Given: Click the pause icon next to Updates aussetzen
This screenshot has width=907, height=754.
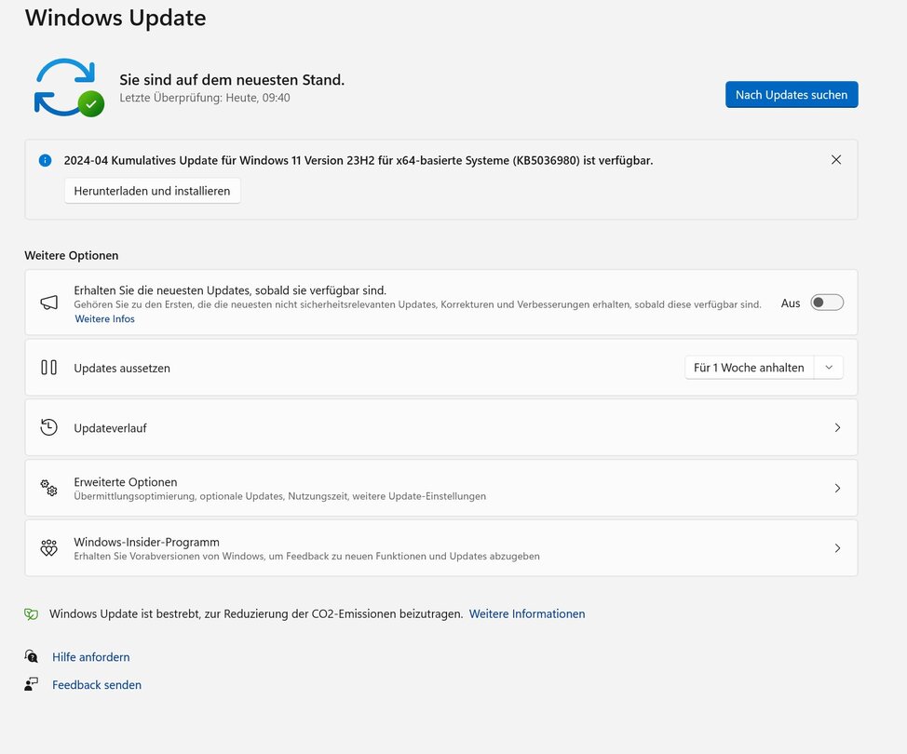Looking at the screenshot, I should [x=49, y=368].
